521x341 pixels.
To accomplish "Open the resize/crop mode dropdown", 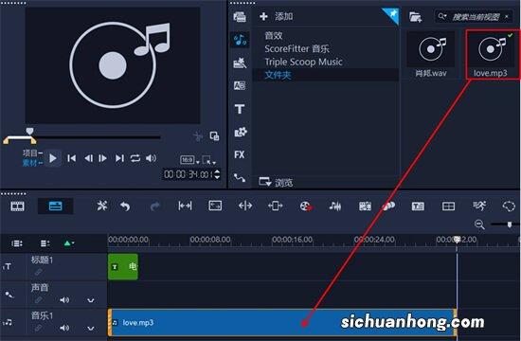I will (209, 160).
